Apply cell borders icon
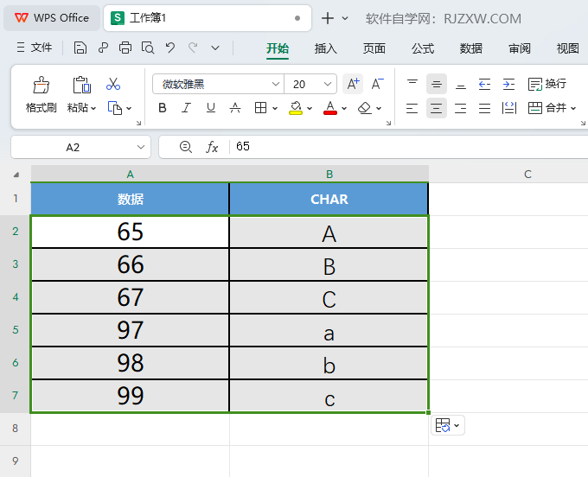The width and height of the screenshot is (588, 477). pos(260,108)
